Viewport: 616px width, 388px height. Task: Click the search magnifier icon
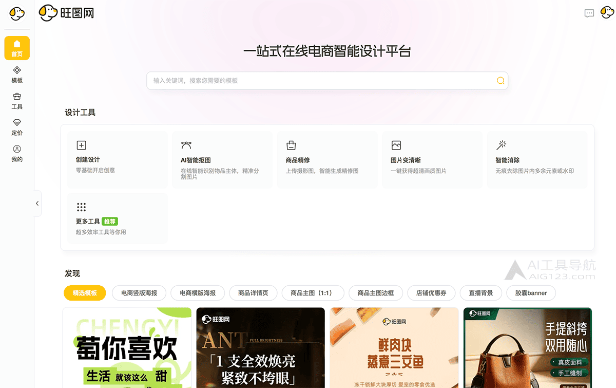pos(500,81)
